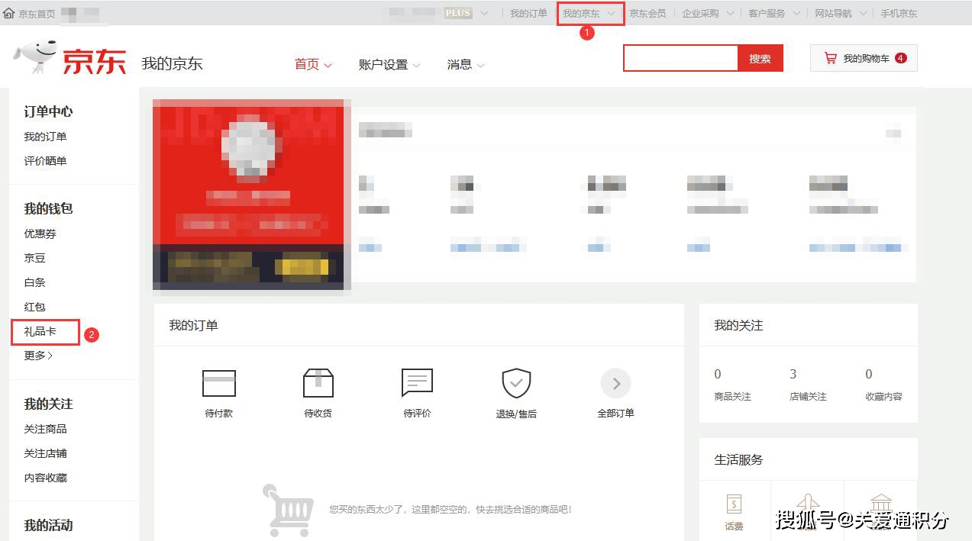The height and width of the screenshot is (541, 972).
Task: Open 内容收藏 in the sidebar
Action: [x=45, y=478]
